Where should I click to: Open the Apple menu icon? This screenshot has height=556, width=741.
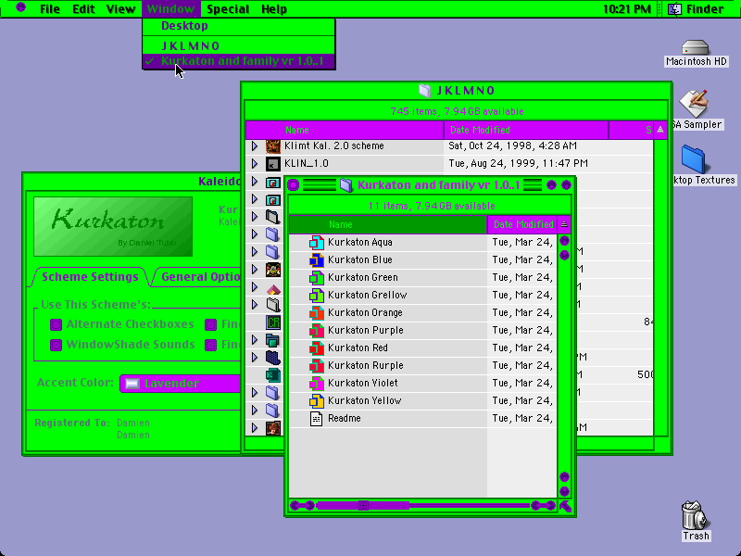pyautogui.click(x=20, y=7)
